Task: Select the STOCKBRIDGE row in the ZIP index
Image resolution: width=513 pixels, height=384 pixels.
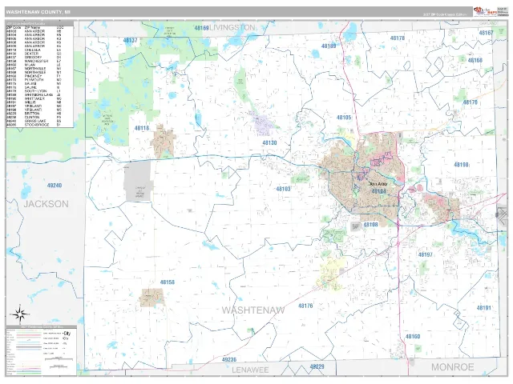Action: click(x=34, y=125)
